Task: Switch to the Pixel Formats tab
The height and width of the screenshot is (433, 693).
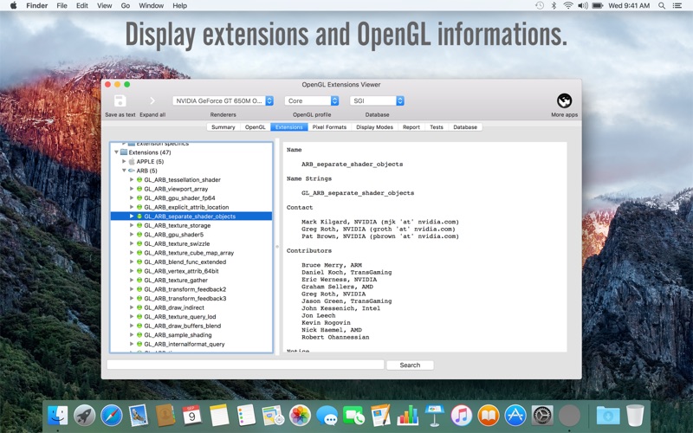Action: [x=329, y=126]
